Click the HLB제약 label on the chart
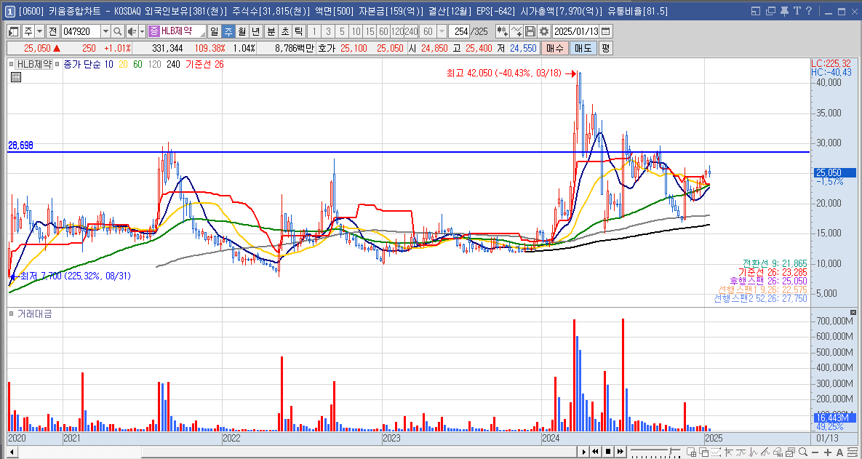Viewport: 862px width, 459px height. point(34,64)
